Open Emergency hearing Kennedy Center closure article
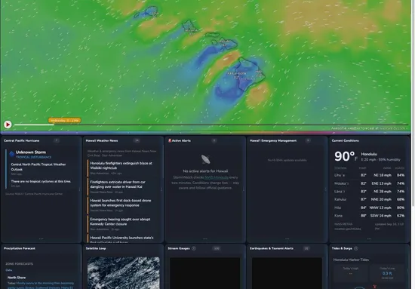 tap(120, 222)
